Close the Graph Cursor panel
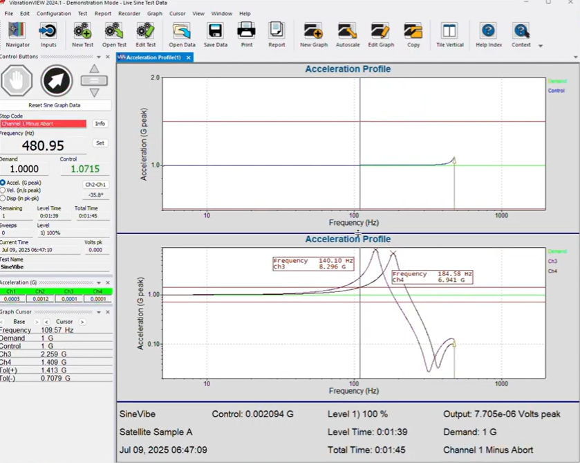 pos(108,312)
